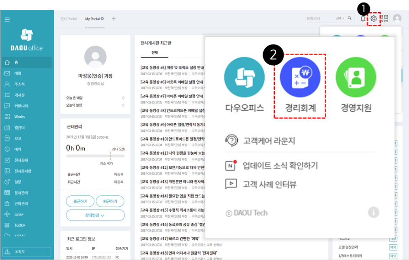Click 오늘 온 메일 count row
This screenshot has width=409, height=260.
click(95, 98)
